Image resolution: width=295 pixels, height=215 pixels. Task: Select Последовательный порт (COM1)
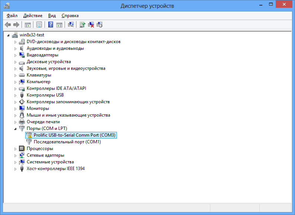click(68, 142)
